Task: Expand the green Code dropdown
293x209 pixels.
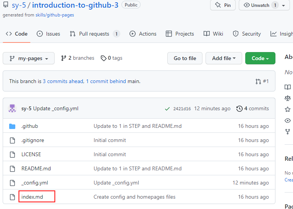Action: (260, 58)
